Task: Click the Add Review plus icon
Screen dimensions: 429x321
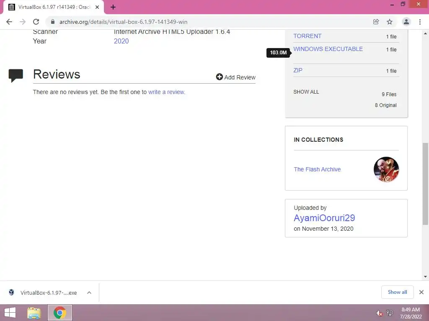Action: coord(219,77)
